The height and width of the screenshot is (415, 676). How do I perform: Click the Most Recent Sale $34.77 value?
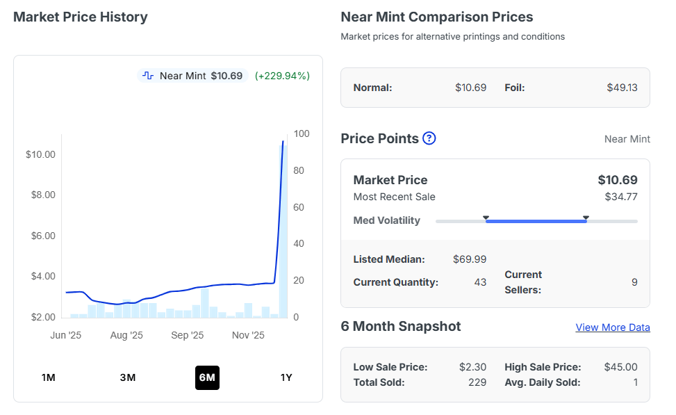(x=621, y=197)
